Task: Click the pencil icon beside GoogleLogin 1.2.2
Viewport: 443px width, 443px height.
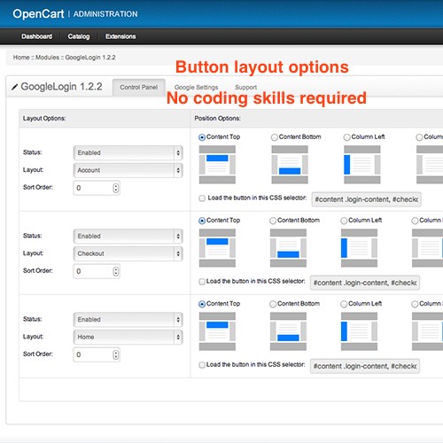Action: (x=14, y=87)
